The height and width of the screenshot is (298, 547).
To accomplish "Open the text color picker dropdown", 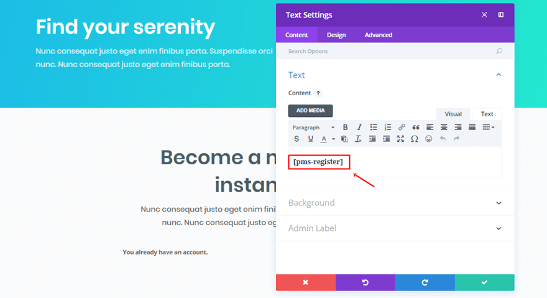I will [334, 139].
